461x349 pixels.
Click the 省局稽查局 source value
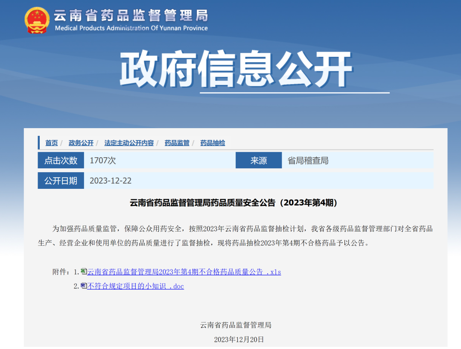(308, 161)
